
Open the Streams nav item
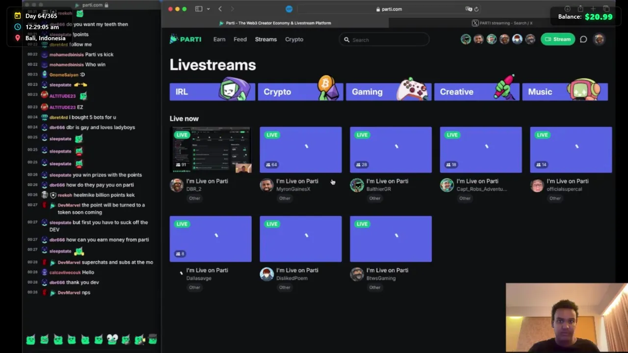(266, 39)
